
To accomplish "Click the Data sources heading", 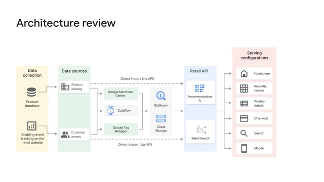I will pos(74,71).
